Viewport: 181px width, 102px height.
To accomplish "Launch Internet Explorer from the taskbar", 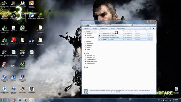I will coord(8,100).
